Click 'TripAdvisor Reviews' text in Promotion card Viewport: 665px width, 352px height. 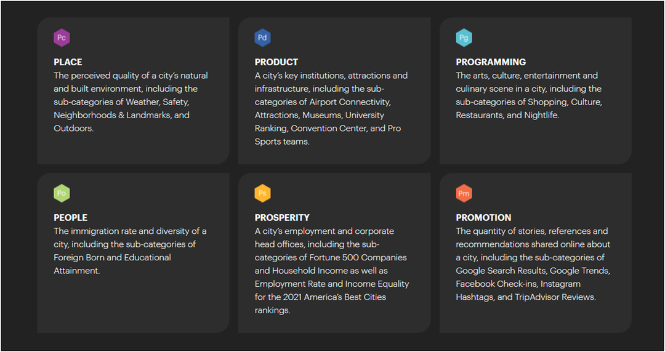[555, 297]
